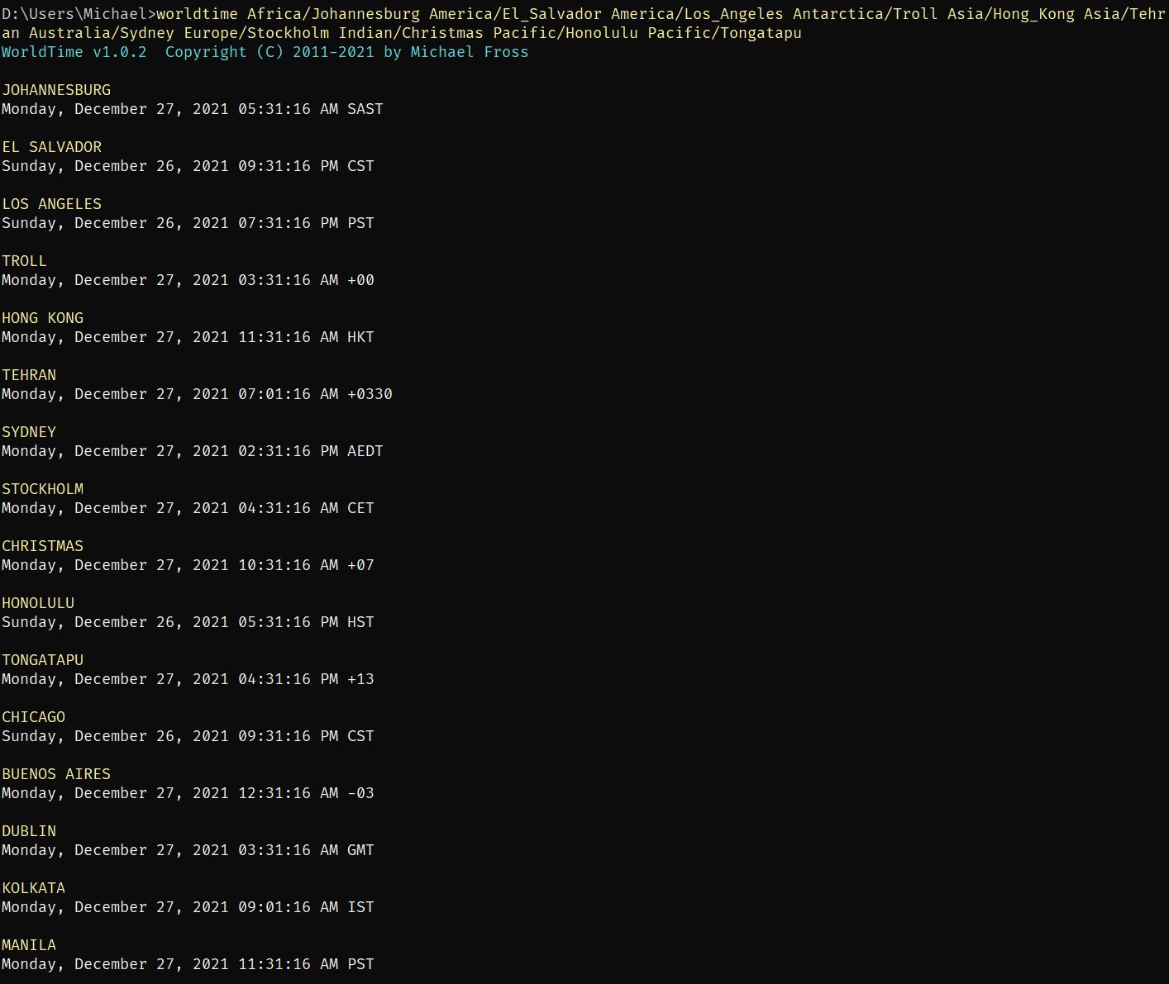This screenshot has height=984, width=1169.
Task: Select the KOLKATA IST entry
Action: (188, 907)
